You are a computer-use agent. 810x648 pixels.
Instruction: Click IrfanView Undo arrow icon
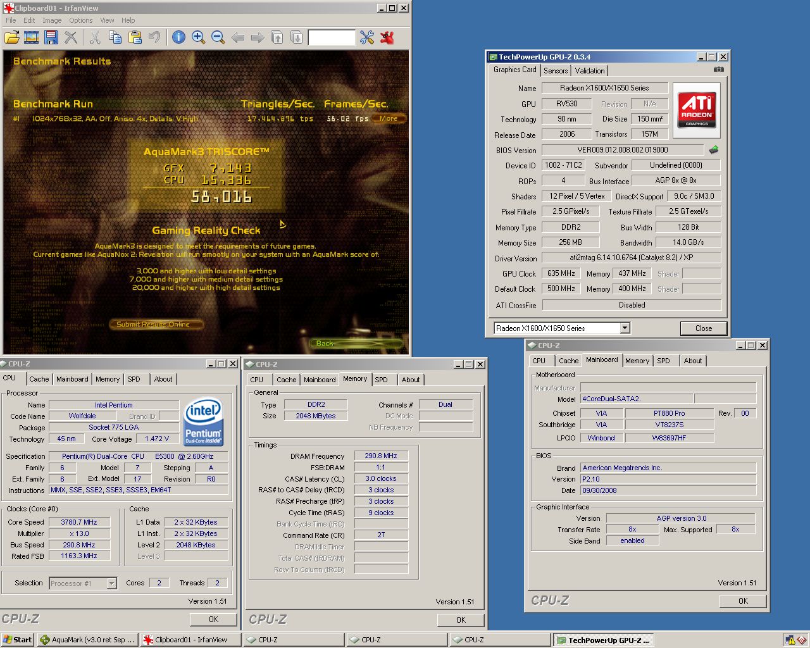coord(154,37)
